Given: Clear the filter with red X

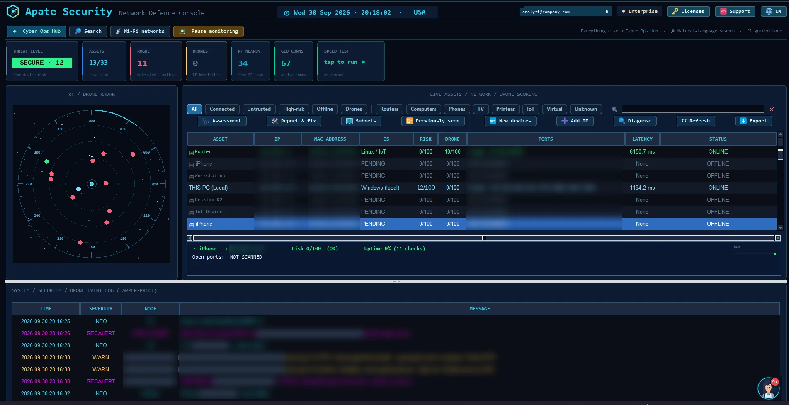Looking at the screenshot, I should (772, 109).
